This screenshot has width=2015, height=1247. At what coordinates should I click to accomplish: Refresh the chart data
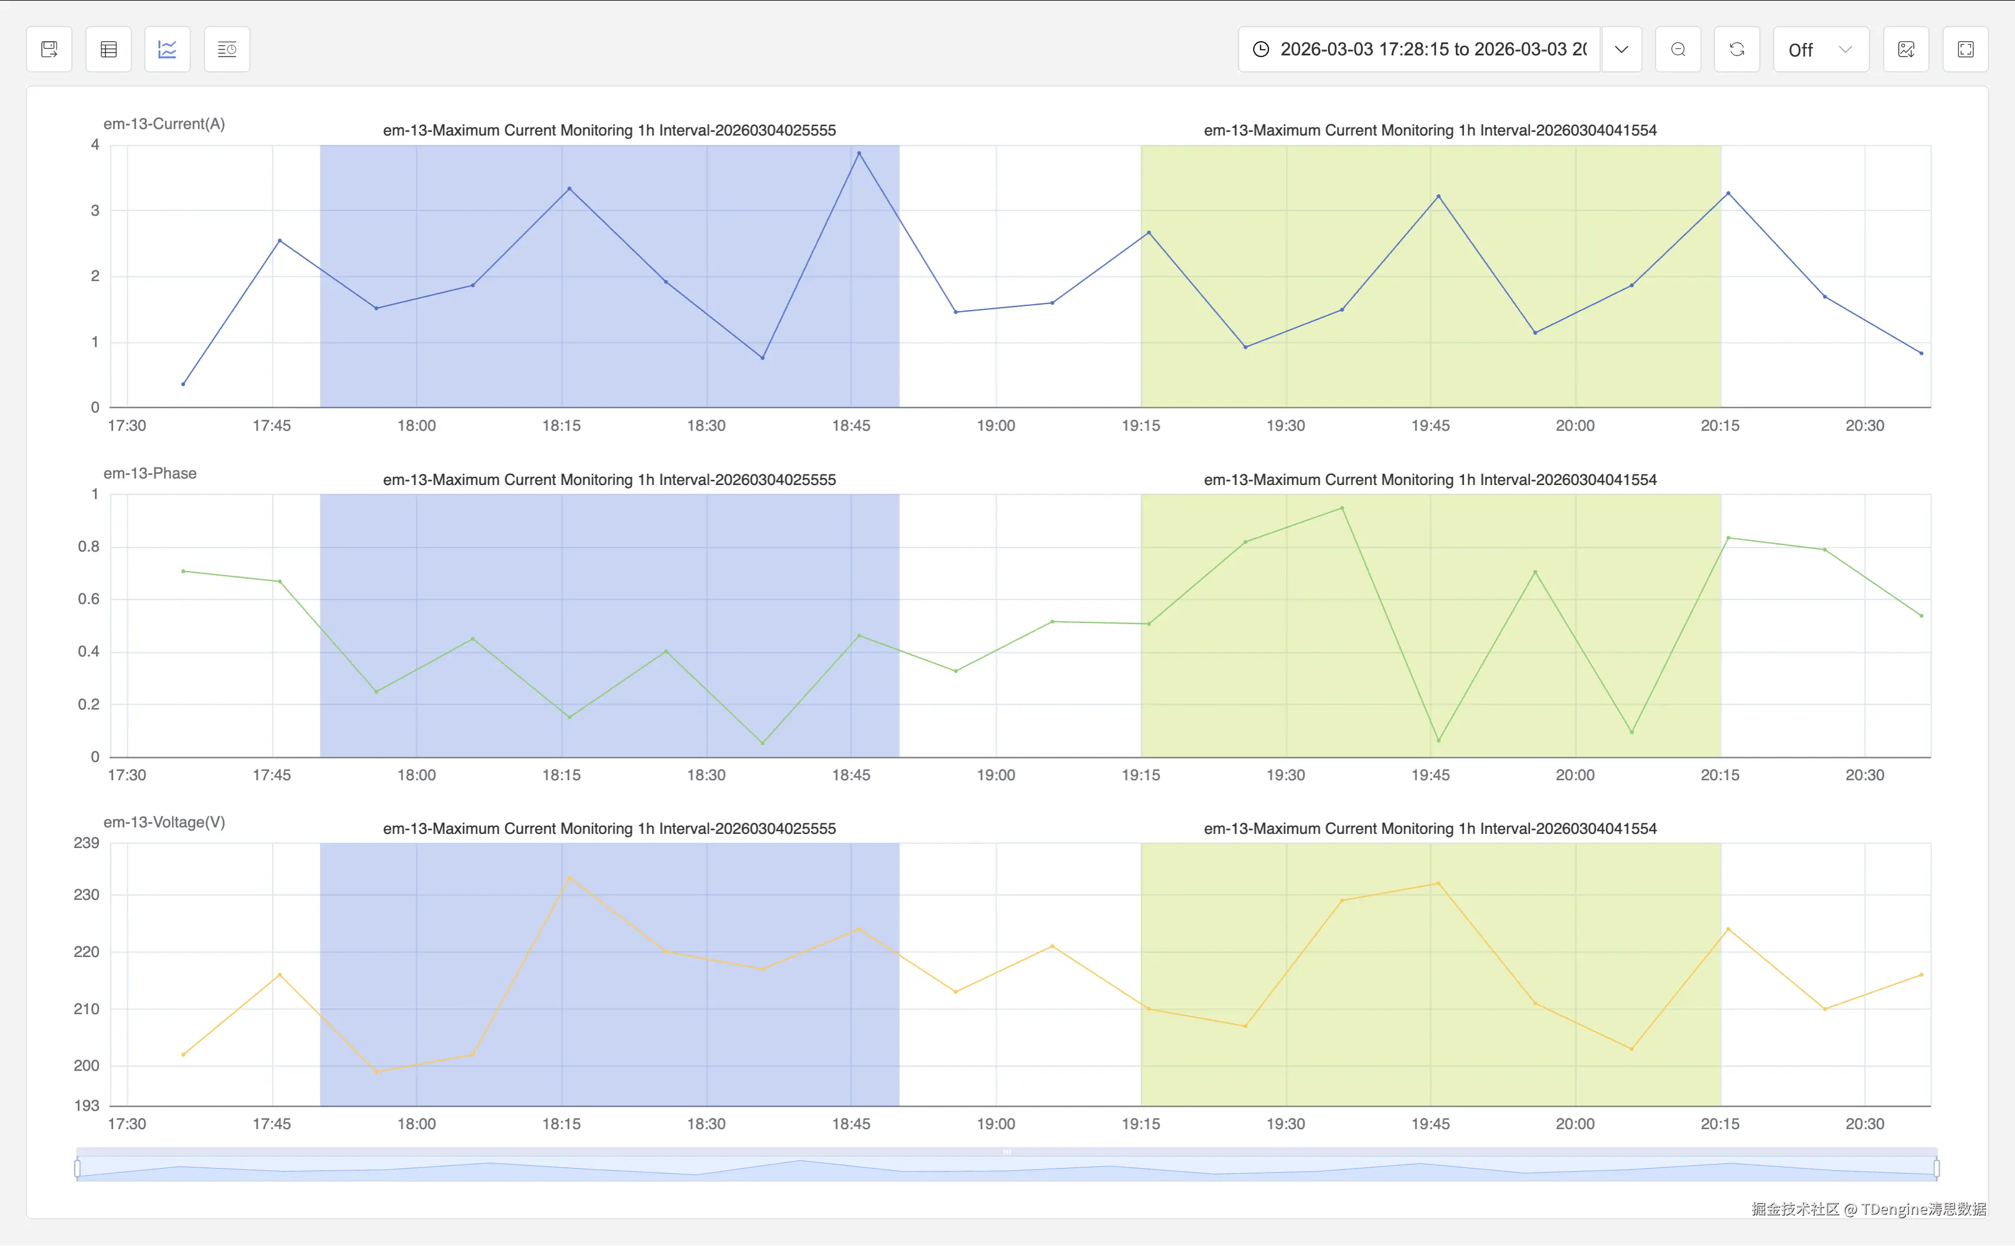tap(1738, 49)
